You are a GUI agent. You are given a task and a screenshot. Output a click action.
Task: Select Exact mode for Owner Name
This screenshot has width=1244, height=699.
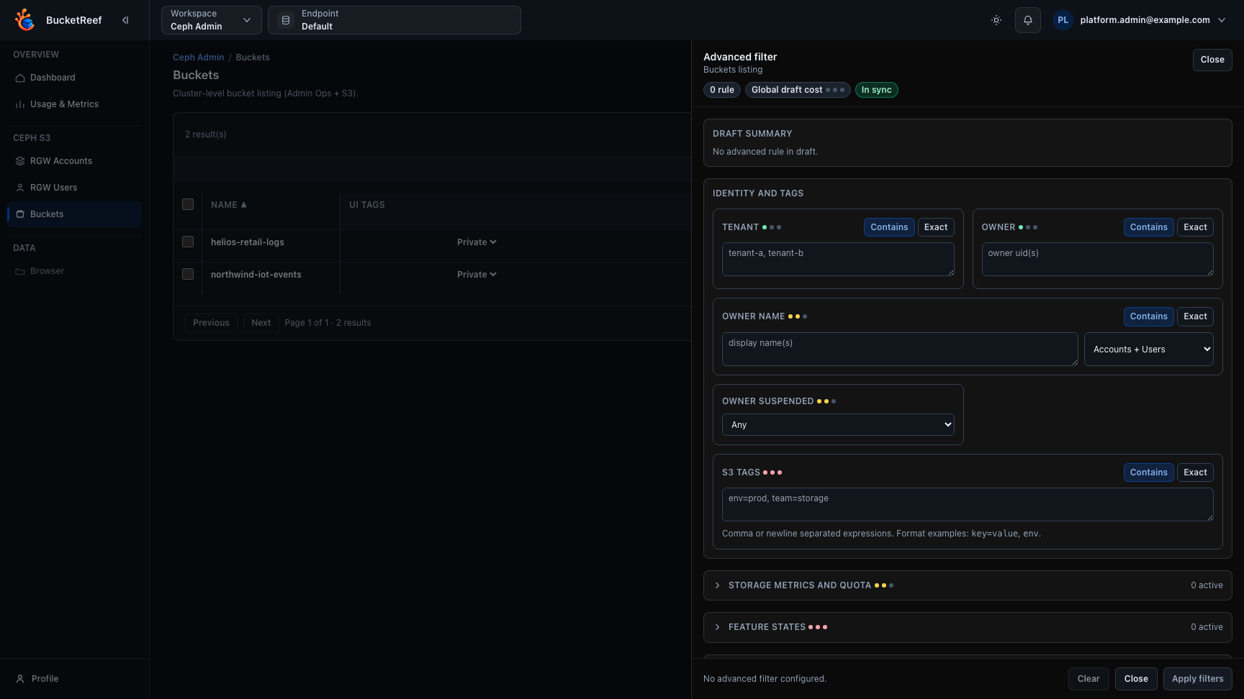click(x=1195, y=316)
